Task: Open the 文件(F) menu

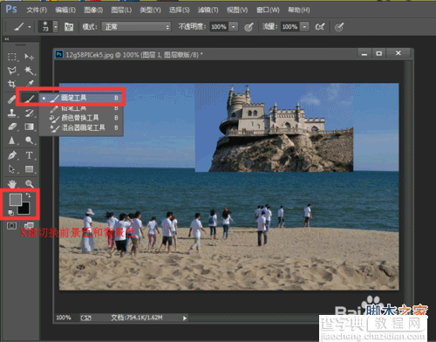Action: [x=37, y=10]
